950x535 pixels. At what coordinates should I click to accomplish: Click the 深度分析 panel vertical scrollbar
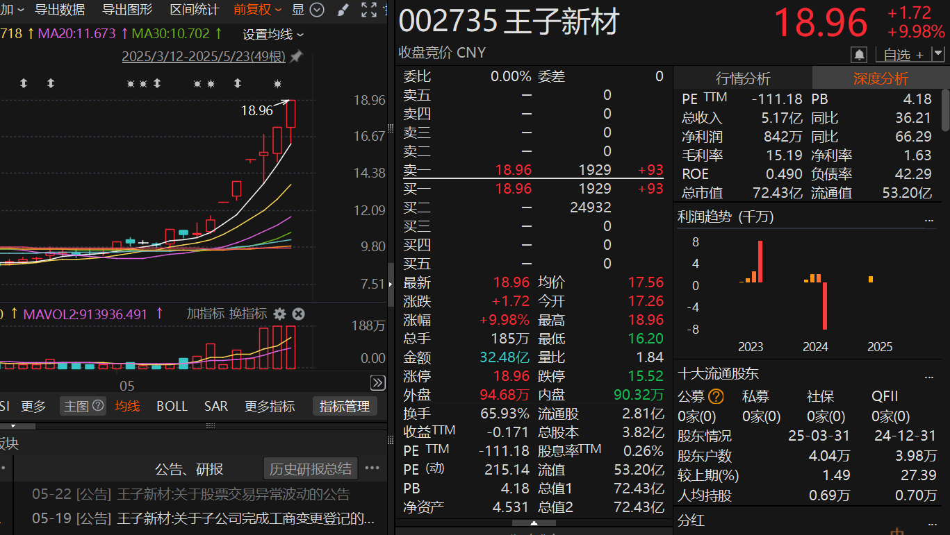point(945,110)
